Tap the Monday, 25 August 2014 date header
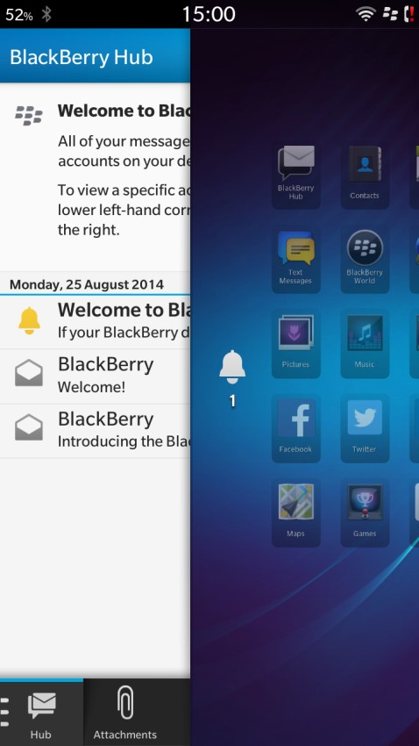Screen dimensions: 419x746 [87, 284]
